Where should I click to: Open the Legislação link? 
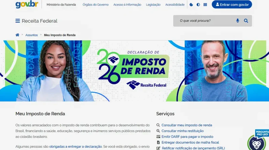click(x=153, y=5)
